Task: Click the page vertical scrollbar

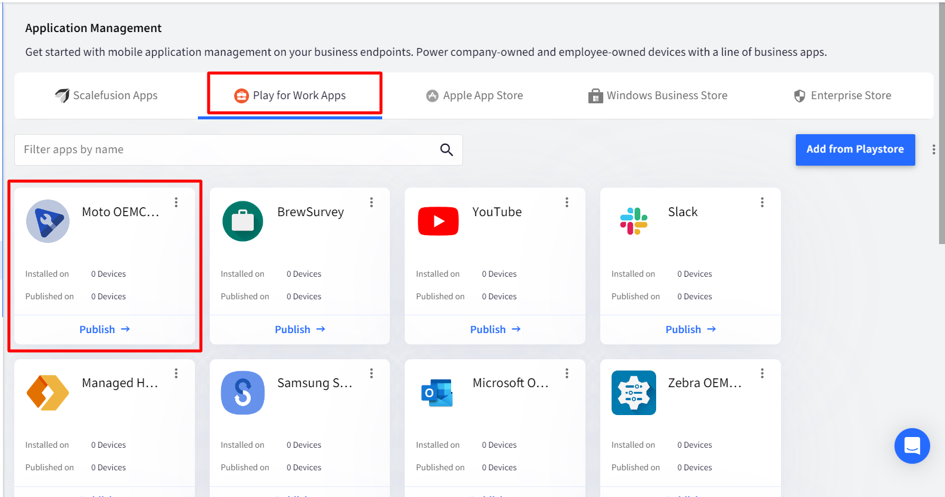Action: (941, 125)
